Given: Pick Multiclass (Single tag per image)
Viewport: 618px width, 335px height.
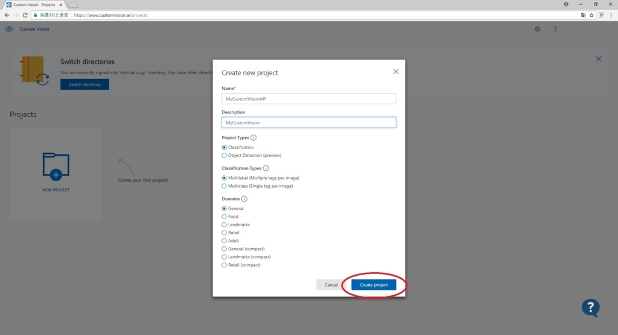Looking at the screenshot, I should coord(225,186).
